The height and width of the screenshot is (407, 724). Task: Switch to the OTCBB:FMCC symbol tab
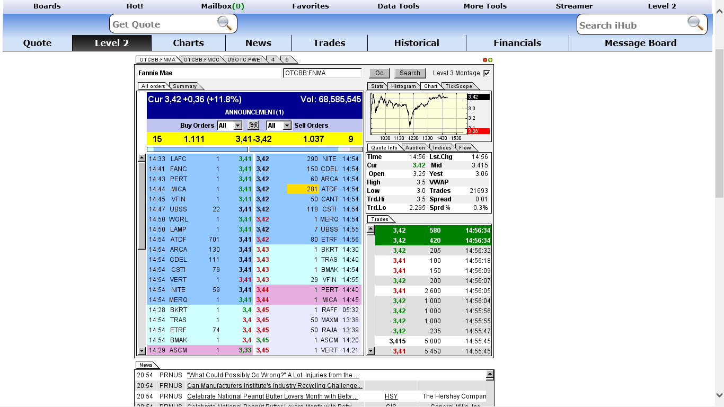[x=201, y=60]
